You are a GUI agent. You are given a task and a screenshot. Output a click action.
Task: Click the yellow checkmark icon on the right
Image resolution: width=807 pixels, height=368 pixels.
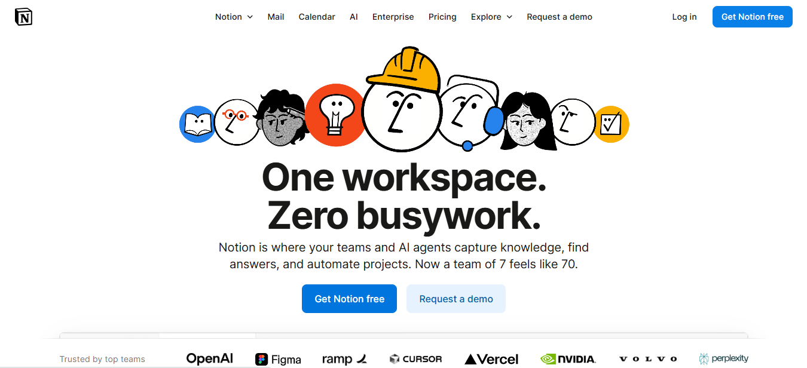click(612, 124)
